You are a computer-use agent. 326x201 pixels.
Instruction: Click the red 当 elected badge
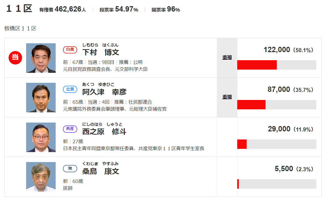point(15,58)
